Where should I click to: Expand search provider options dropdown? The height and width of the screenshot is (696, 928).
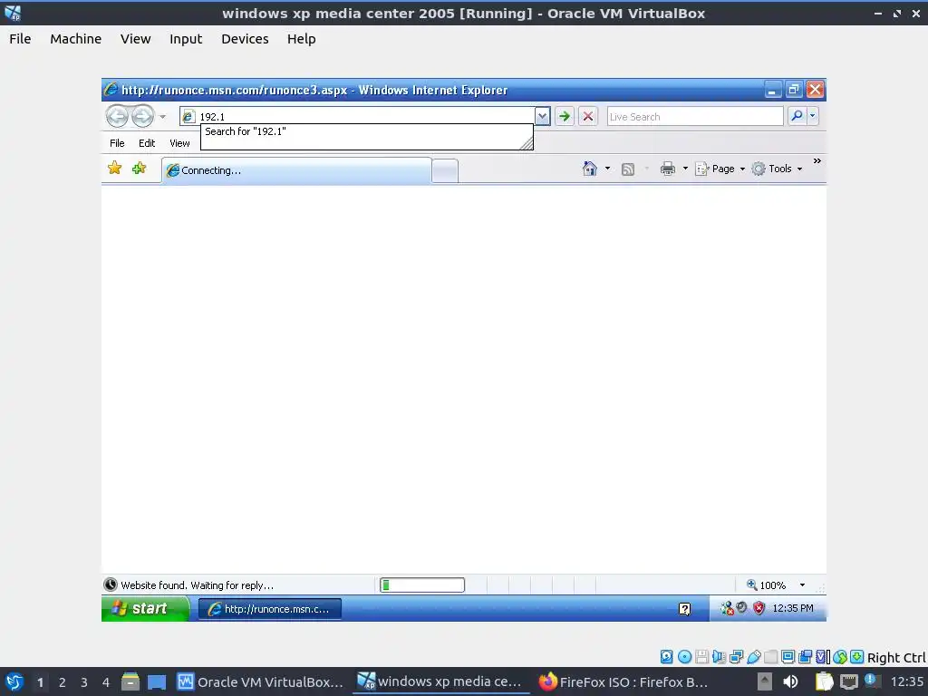(813, 116)
